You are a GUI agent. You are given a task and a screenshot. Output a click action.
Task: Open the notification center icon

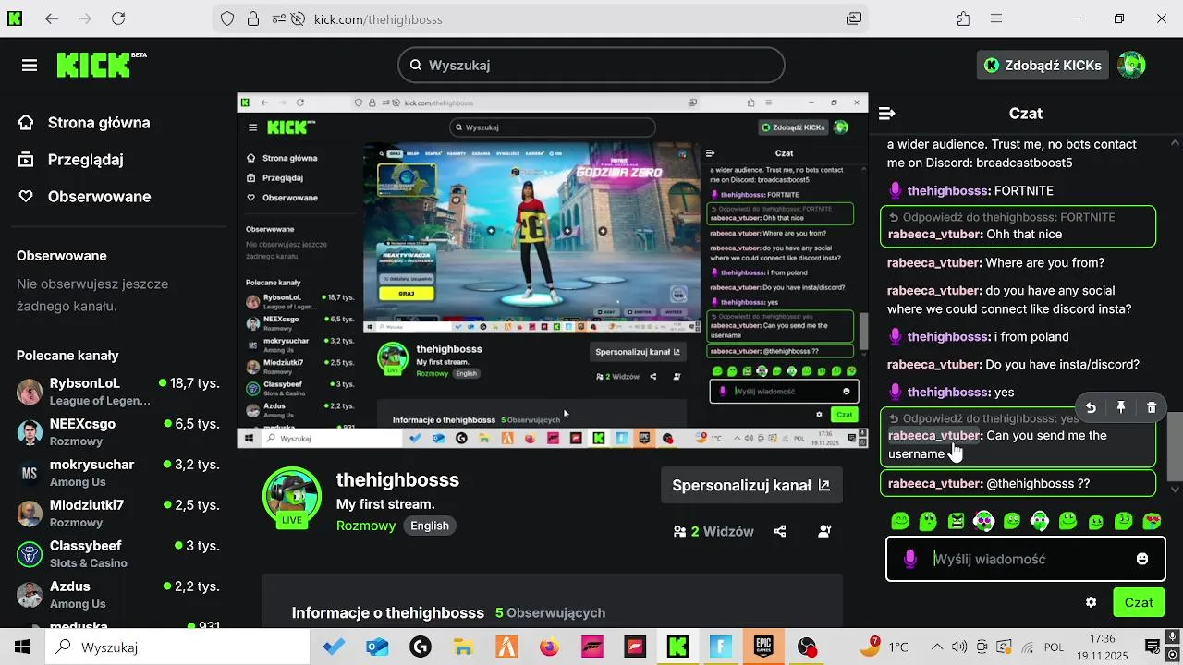tap(1153, 647)
